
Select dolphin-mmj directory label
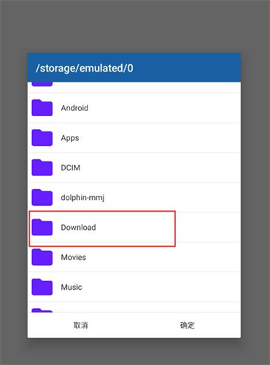click(x=82, y=198)
